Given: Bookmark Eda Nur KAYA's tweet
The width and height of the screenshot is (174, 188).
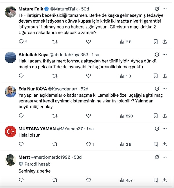Looking at the screenshot, I should point(156,116).
